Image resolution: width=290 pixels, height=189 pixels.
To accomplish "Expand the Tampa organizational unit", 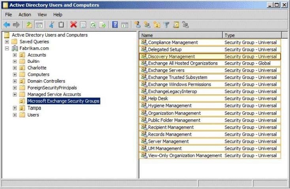I will point(15,108).
